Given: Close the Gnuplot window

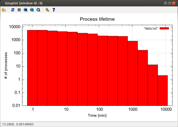Looking at the screenshot, I should pyautogui.click(x=174, y=3).
